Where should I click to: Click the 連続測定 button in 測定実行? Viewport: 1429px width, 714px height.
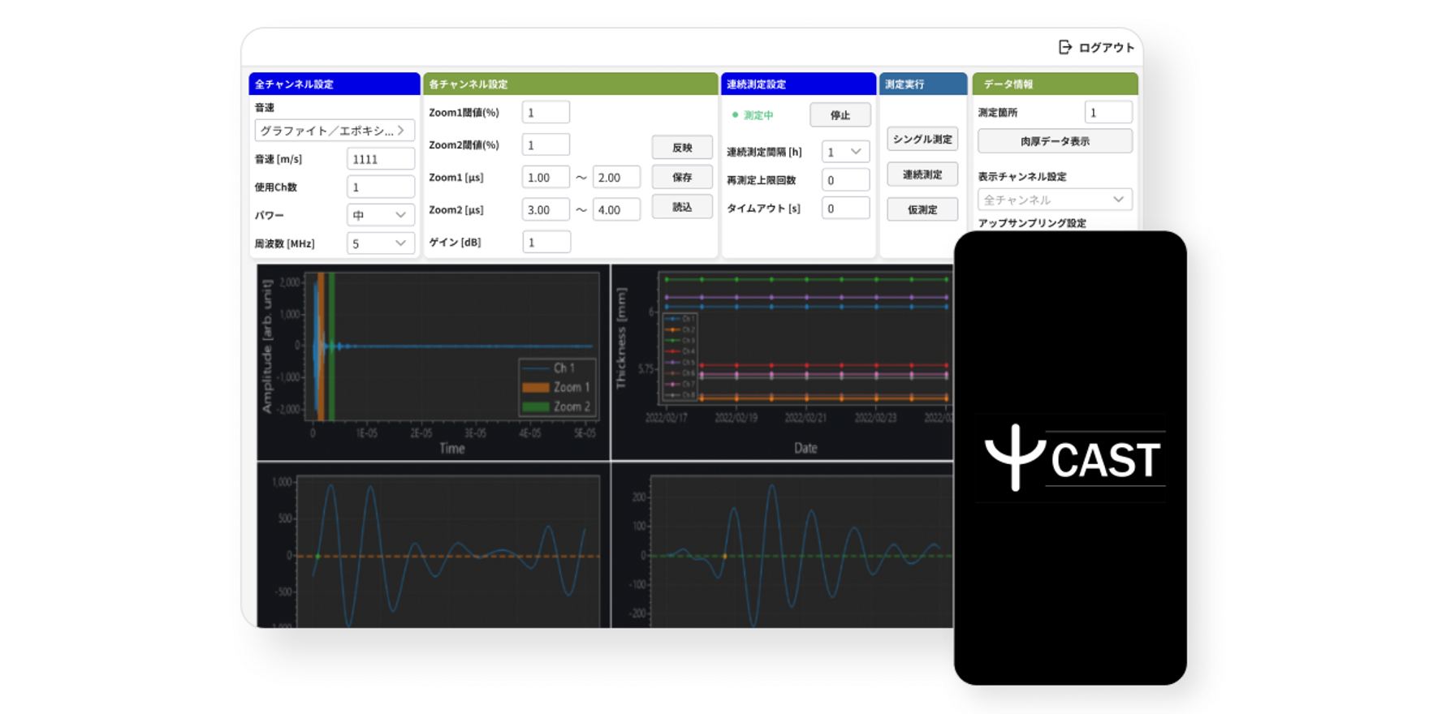pyautogui.click(x=922, y=174)
